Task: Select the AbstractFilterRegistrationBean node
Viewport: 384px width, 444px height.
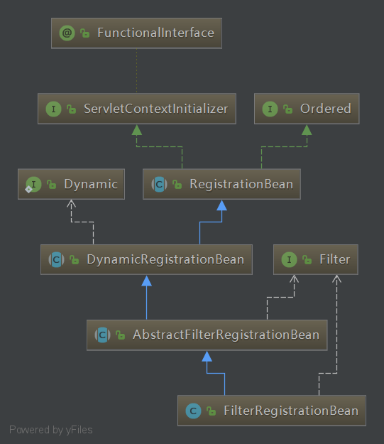Action: (x=207, y=335)
